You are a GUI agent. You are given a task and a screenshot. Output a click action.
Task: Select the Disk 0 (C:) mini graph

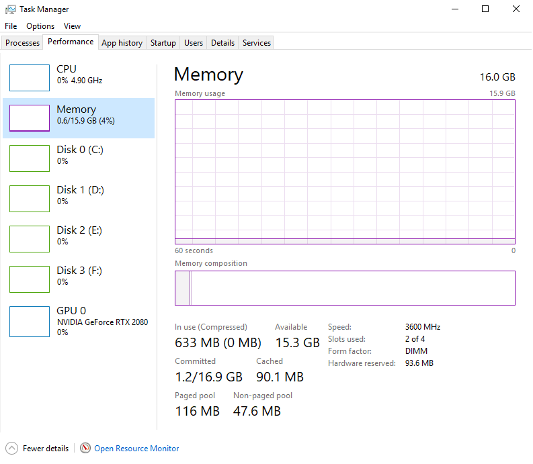tap(30, 158)
